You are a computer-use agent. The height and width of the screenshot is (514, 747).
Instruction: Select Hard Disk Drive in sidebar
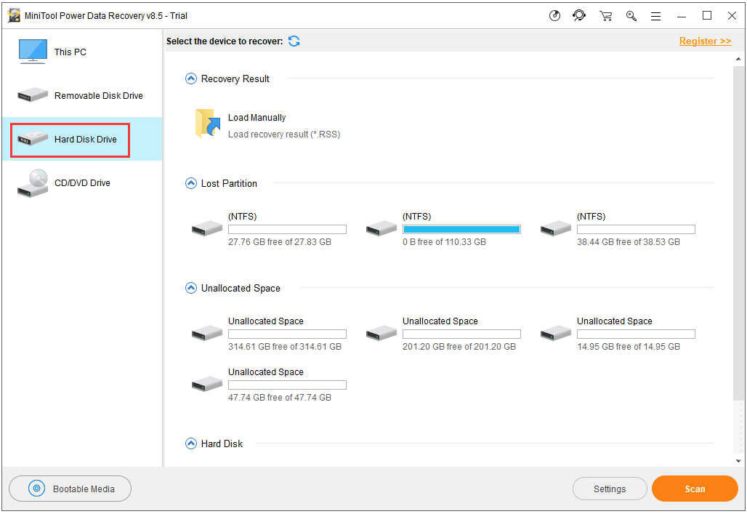point(69,139)
